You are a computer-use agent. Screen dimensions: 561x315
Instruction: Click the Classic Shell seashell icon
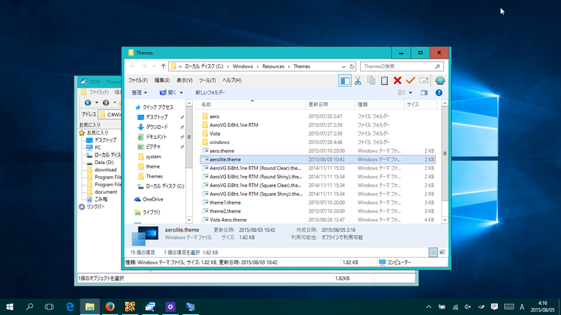pos(440,81)
